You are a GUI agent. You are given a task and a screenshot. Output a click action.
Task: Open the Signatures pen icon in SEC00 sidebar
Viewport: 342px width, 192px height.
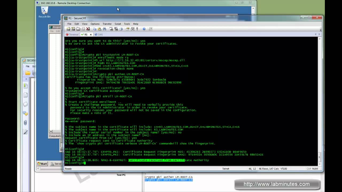point(25,132)
